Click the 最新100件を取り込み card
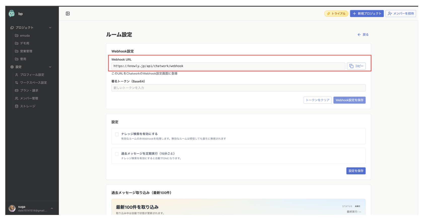This screenshot has height=220, width=426. coord(238,207)
